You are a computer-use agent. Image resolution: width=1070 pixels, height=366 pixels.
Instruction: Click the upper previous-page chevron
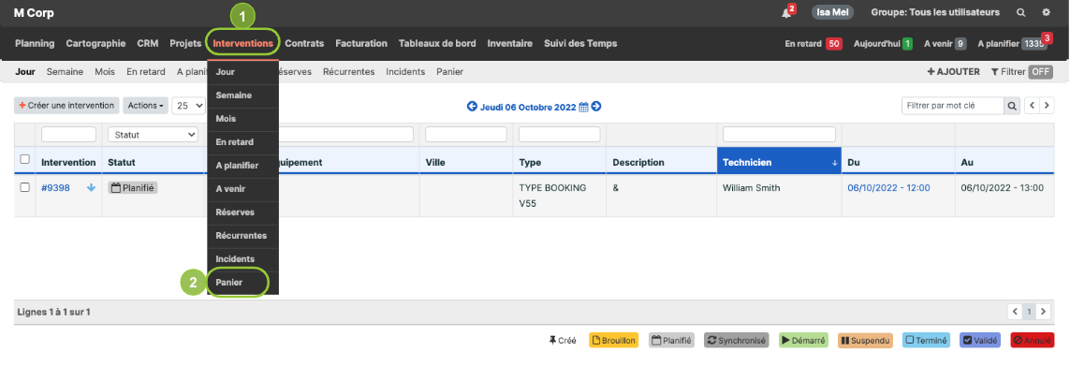point(1033,106)
